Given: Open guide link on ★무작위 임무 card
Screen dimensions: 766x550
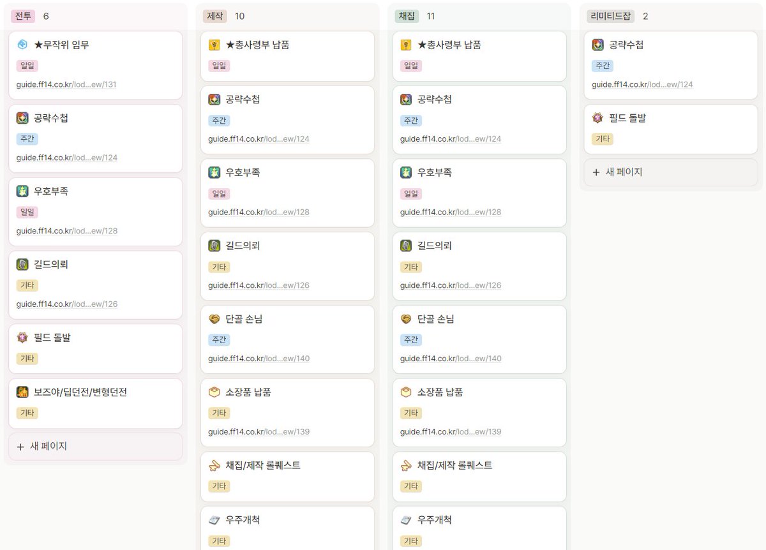Looking at the screenshot, I should tap(66, 84).
